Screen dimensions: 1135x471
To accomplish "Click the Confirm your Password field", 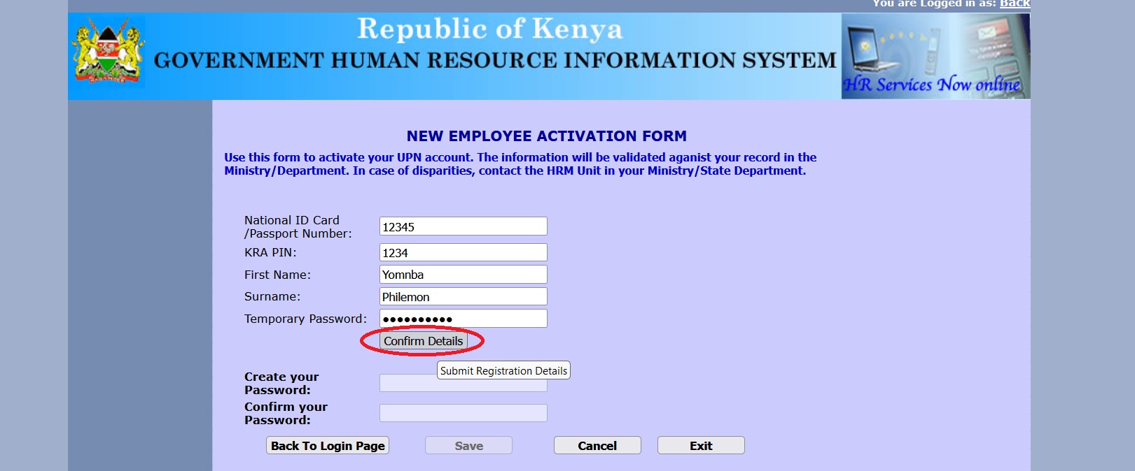I will [x=463, y=413].
